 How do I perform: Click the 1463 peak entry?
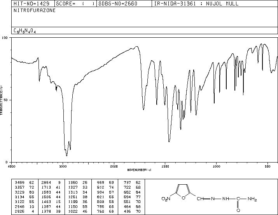tap(51, 202)
